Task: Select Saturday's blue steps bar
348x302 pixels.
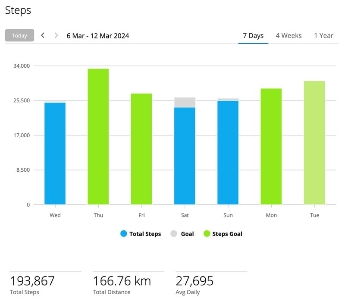Action: (x=185, y=156)
